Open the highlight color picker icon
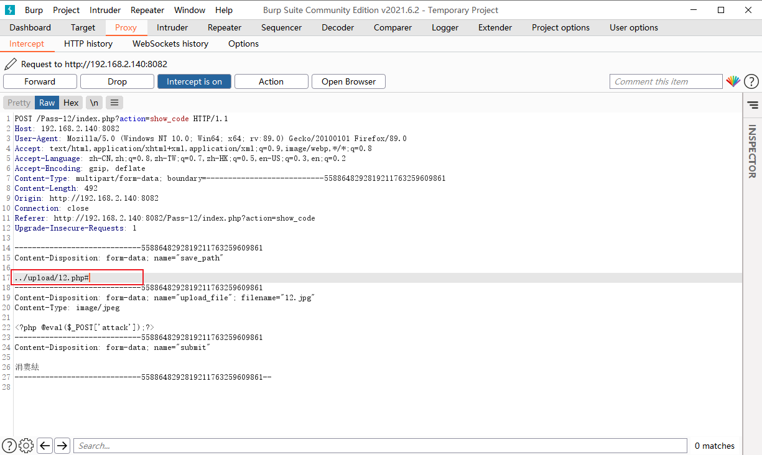 [733, 81]
